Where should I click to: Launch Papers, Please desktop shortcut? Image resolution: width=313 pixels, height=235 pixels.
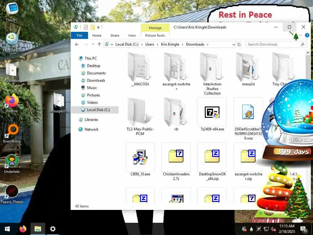12,194
